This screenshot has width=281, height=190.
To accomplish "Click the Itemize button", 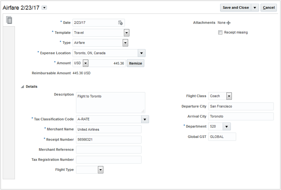I will point(135,63).
